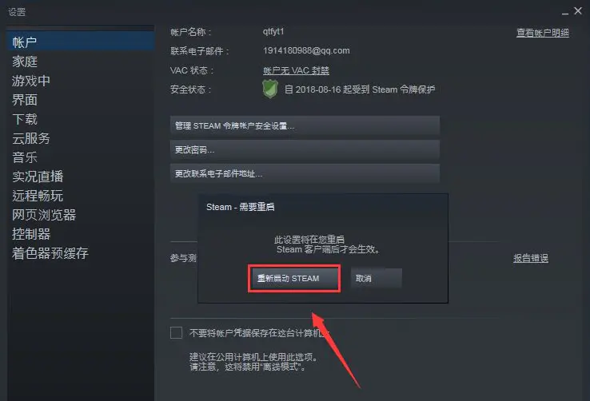The image size is (590, 401).
Task: Click 报告错误 link
Action: 531,258
